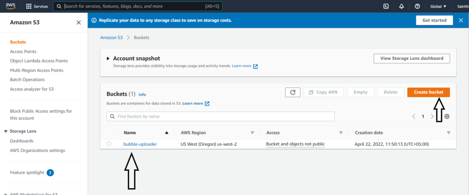Click the Get started button
Viewport: 469px width, 195px height.
(x=434, y=20)
